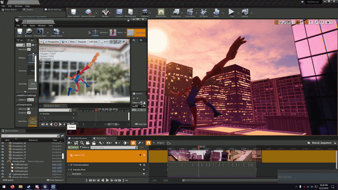This screenshot has width=338, height=190.
Task: Collapse the Compression section
Action: coord(17,104)
